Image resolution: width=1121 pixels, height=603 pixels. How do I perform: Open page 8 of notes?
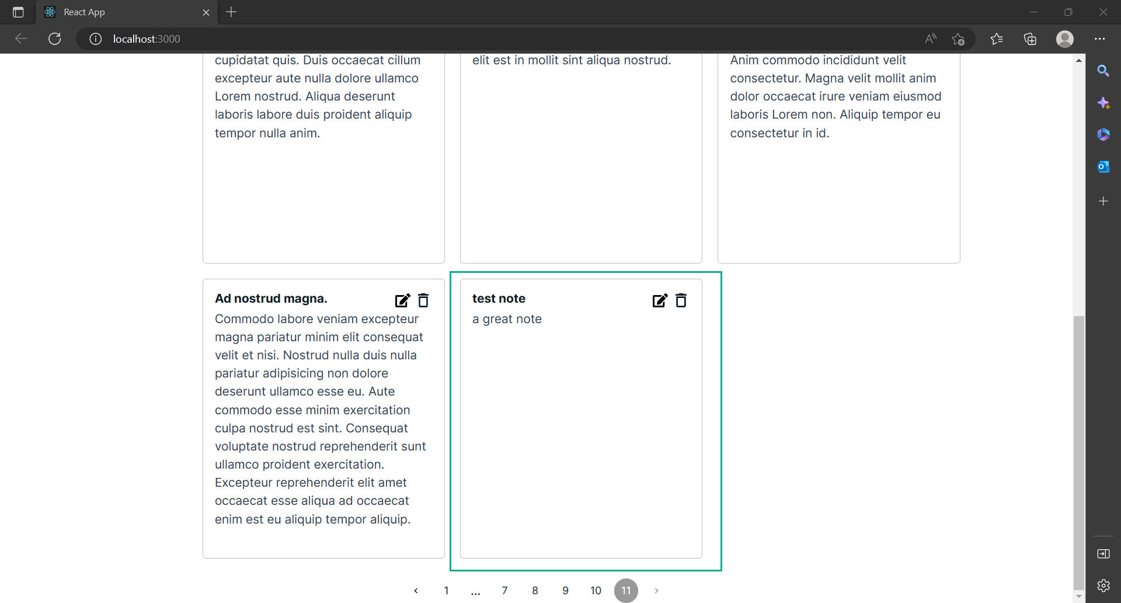click(x=535, y=591)
